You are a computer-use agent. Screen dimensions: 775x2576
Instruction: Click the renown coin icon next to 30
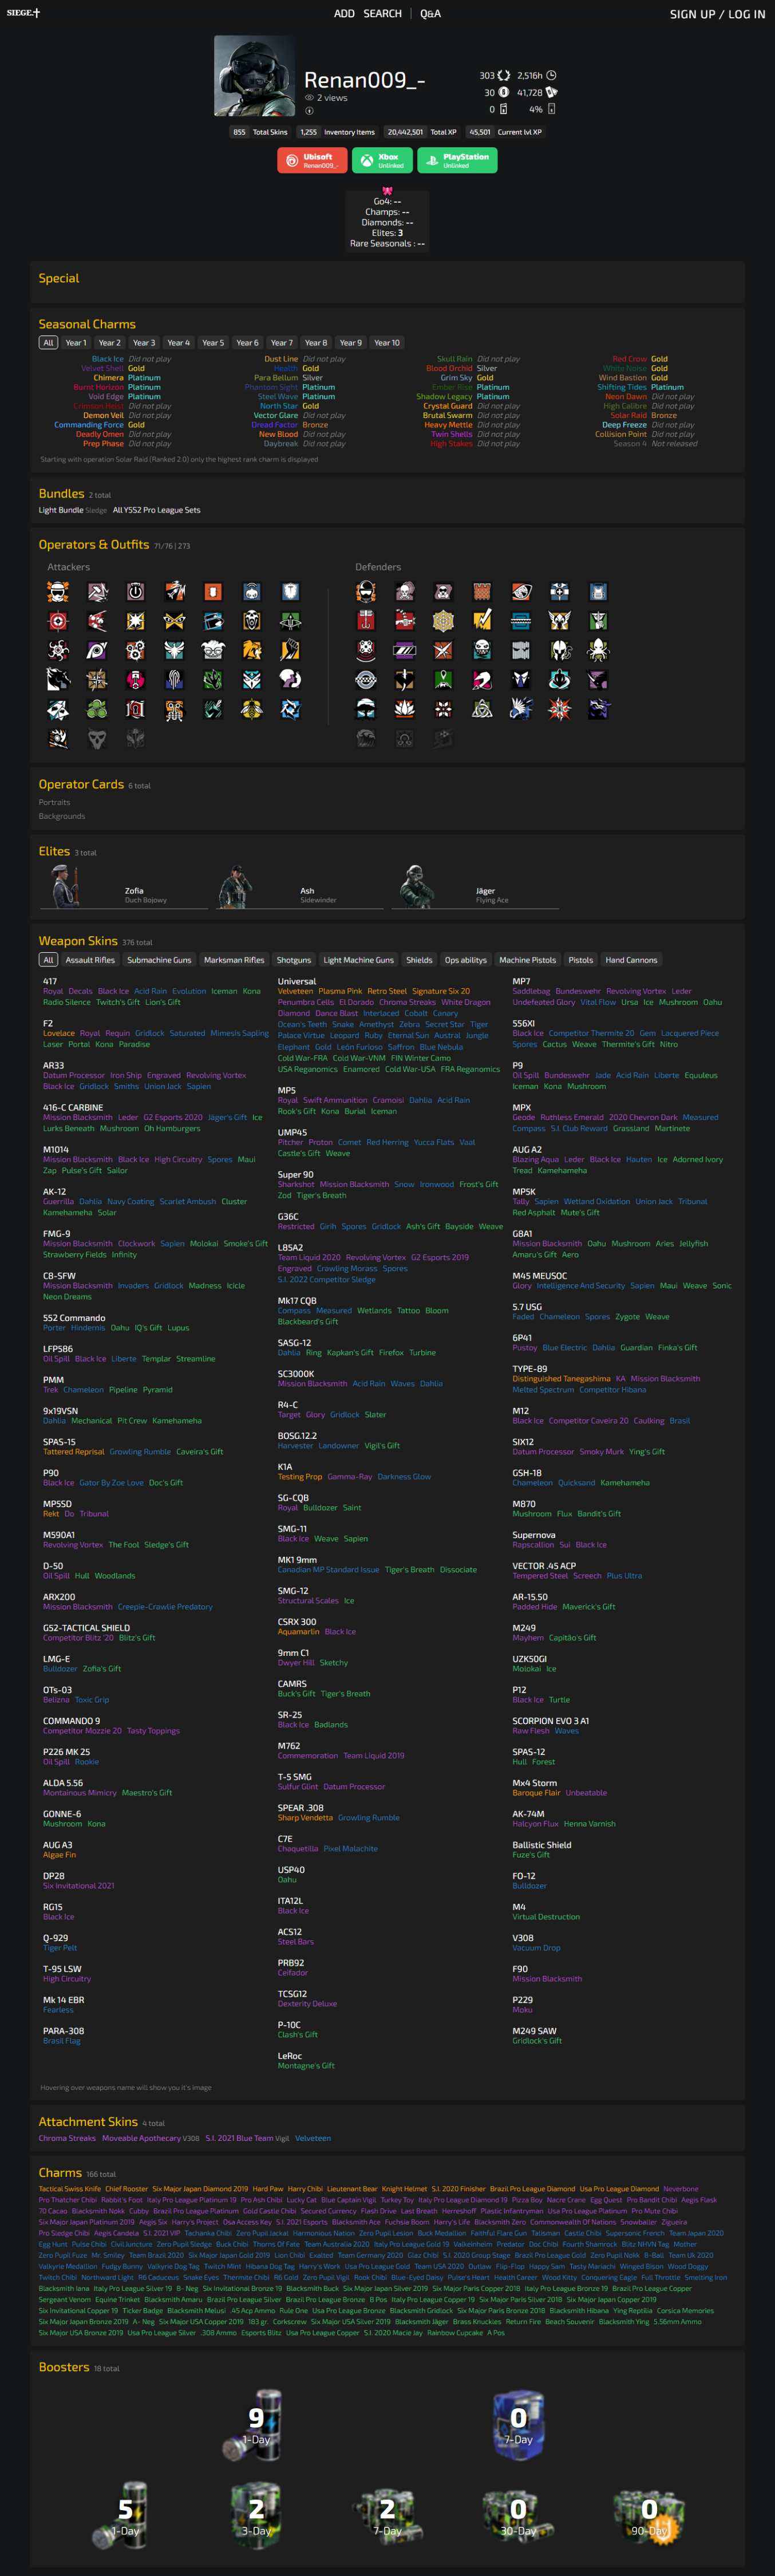click(504, 92)
